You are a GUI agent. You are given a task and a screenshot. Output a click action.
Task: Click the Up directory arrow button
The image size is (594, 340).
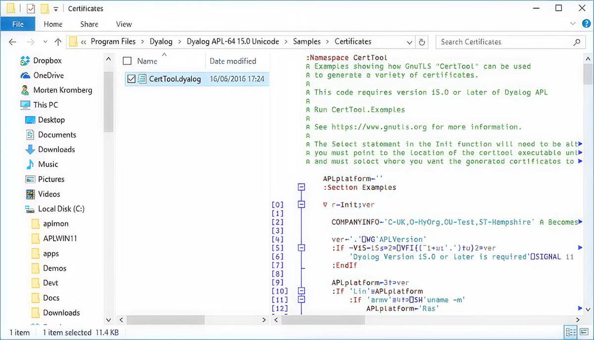tap(58, 42)
